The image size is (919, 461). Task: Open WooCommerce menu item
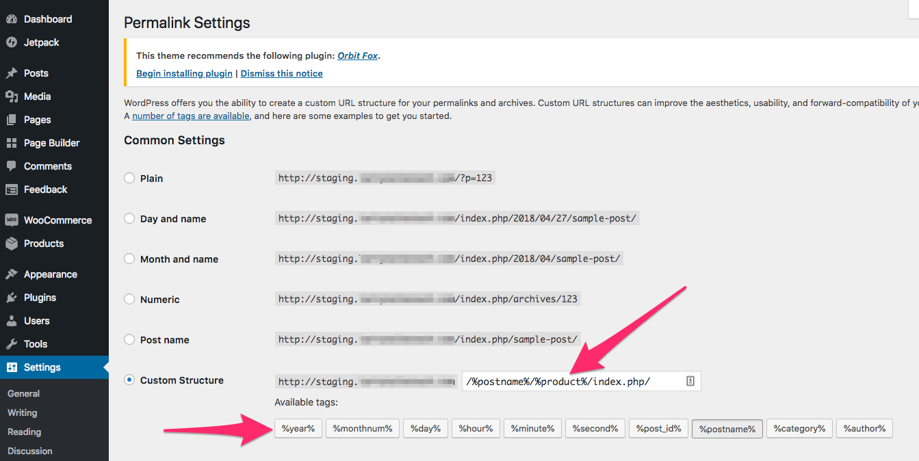click(x=54, y=220)
